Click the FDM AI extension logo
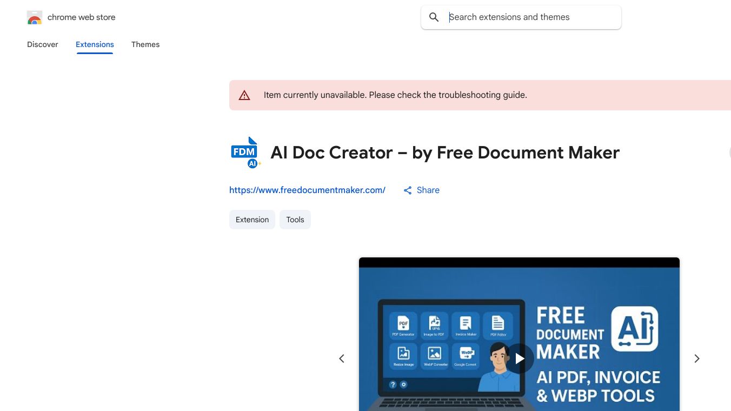 click(x=246, y=153)
